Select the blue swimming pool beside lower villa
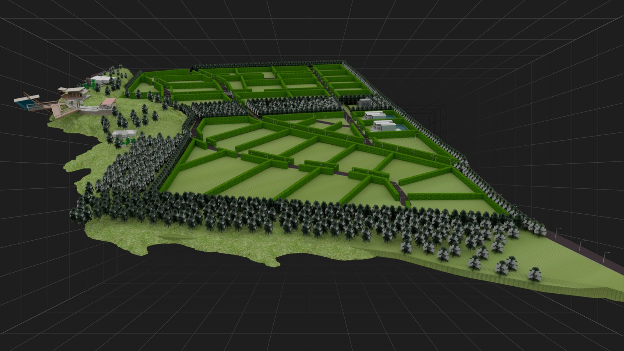Image resolution: width=624 pixels, height=351 pixels. (401, 127)
